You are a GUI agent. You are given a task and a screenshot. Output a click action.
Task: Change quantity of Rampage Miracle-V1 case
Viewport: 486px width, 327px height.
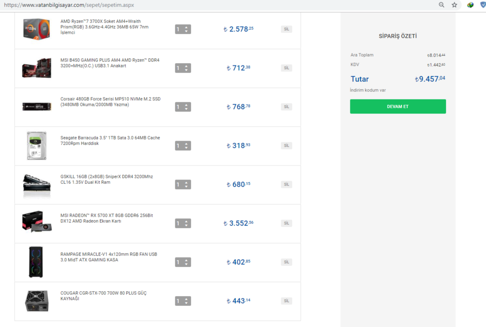(x=183, y=262)
